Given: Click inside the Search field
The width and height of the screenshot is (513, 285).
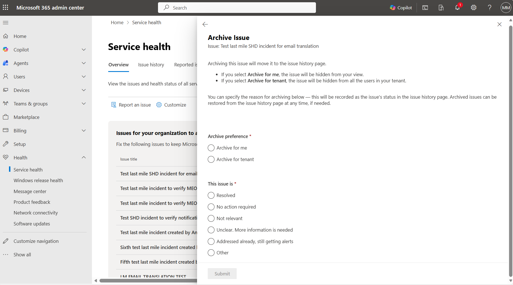Looking at the screenshot, I should (x=237, y=8).
